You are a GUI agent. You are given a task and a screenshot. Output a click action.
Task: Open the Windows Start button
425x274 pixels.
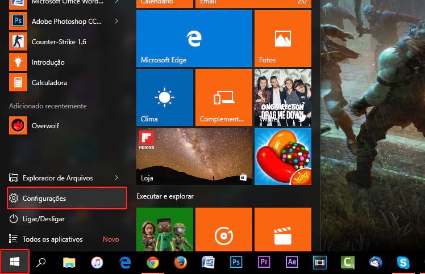[x=15, y=262]
